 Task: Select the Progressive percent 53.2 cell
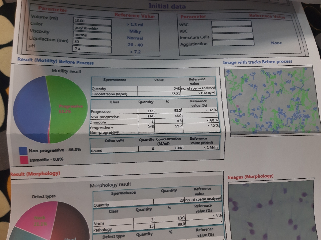(169, 110)
